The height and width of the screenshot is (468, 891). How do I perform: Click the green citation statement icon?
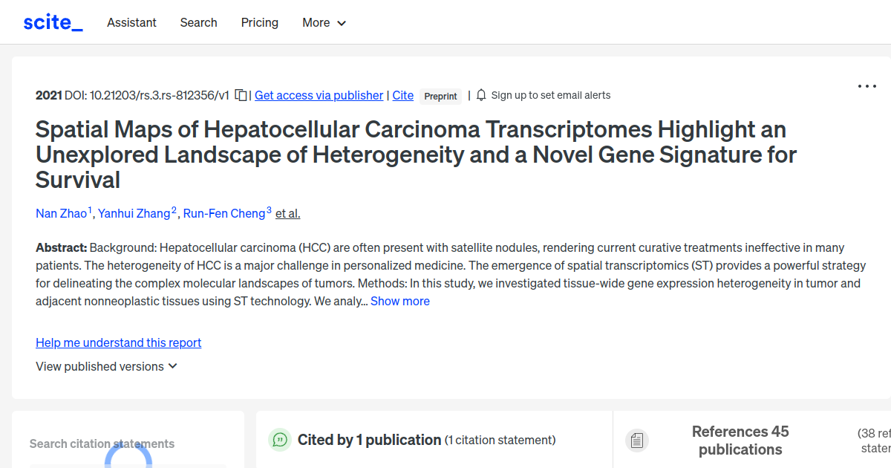[x=279, y=440]
